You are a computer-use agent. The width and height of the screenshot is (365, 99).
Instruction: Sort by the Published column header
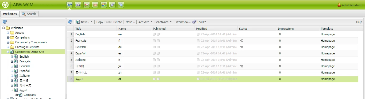(x=173, y=28)
